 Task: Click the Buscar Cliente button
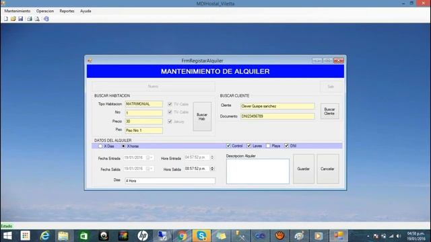pyautogui.click(x=329, y=111)
